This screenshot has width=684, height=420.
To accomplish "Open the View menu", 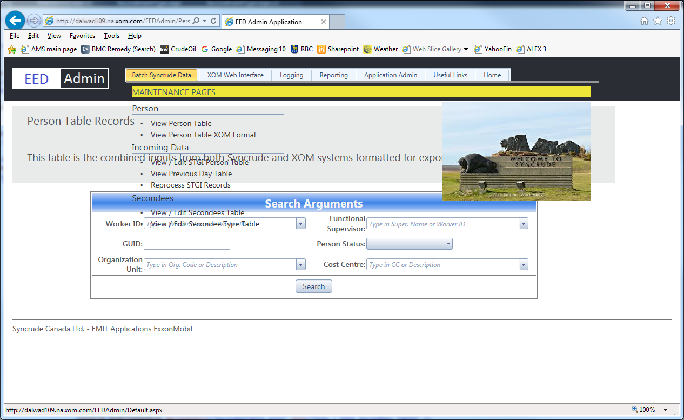I will coord(54,36).
